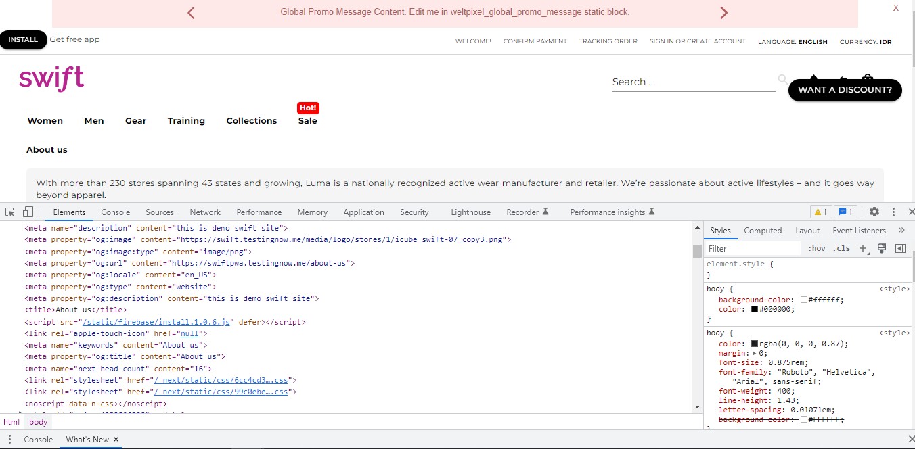Image resolution: width=915 pixels, height=449 pixels.
Task: Toggle computed styles sidebar icon
Action: click(900, 248)
